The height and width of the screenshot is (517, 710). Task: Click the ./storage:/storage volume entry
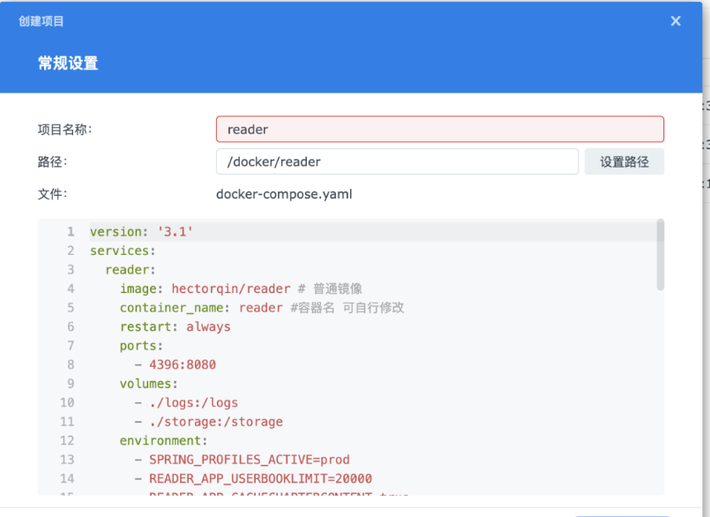[x=215, y=422]
